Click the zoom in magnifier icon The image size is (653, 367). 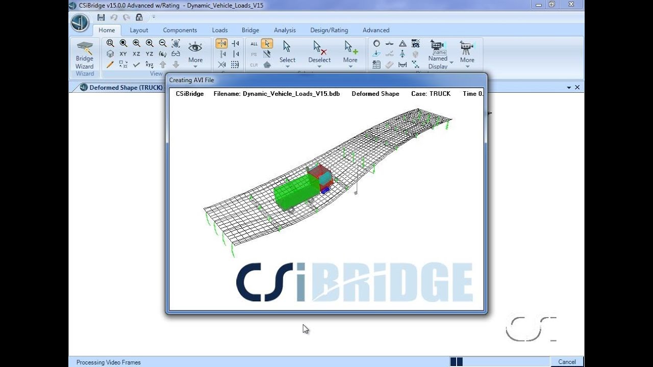click(x=149, y=43)
